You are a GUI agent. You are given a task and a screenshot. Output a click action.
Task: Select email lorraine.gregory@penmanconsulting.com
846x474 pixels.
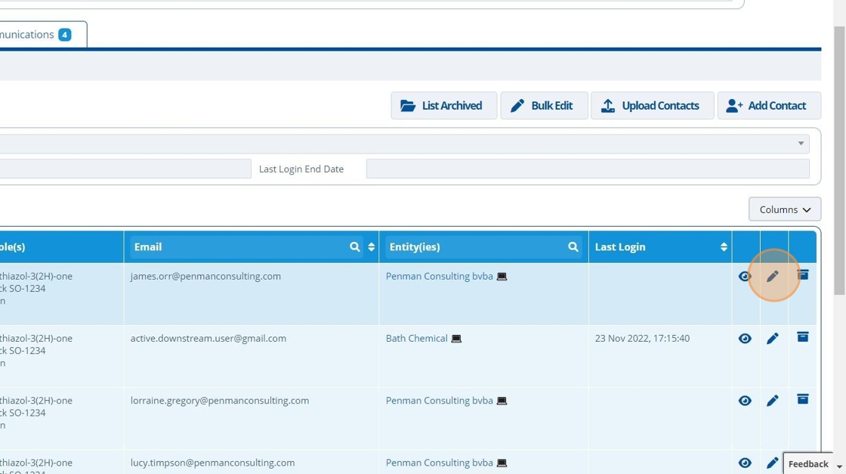click(220, 401)
